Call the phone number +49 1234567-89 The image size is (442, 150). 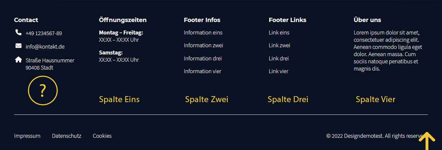(x=44, y=33)
